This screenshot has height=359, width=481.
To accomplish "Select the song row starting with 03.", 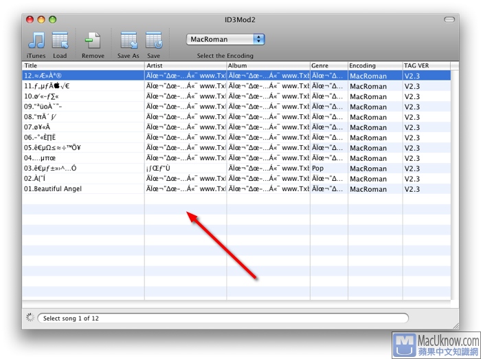I will pos(236,168).
